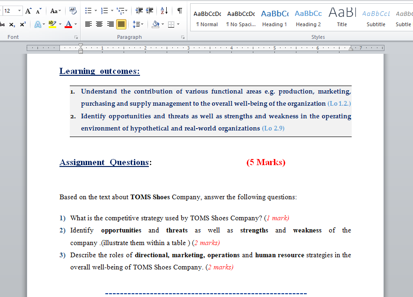Click the Clear Formatting icon
Image resolution: width=413 pixels, height=297 pixels.
pyautogui.click(x=73, y=11)
